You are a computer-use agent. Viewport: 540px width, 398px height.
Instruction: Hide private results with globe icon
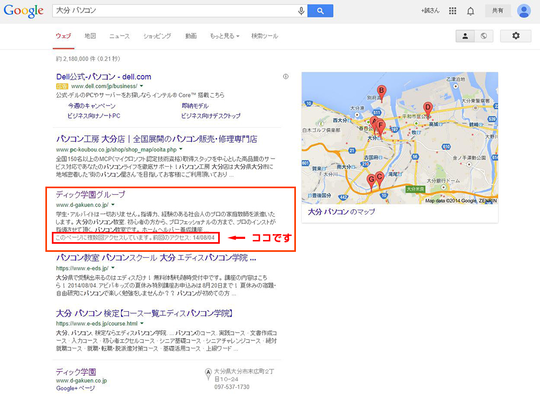[484, 36]
